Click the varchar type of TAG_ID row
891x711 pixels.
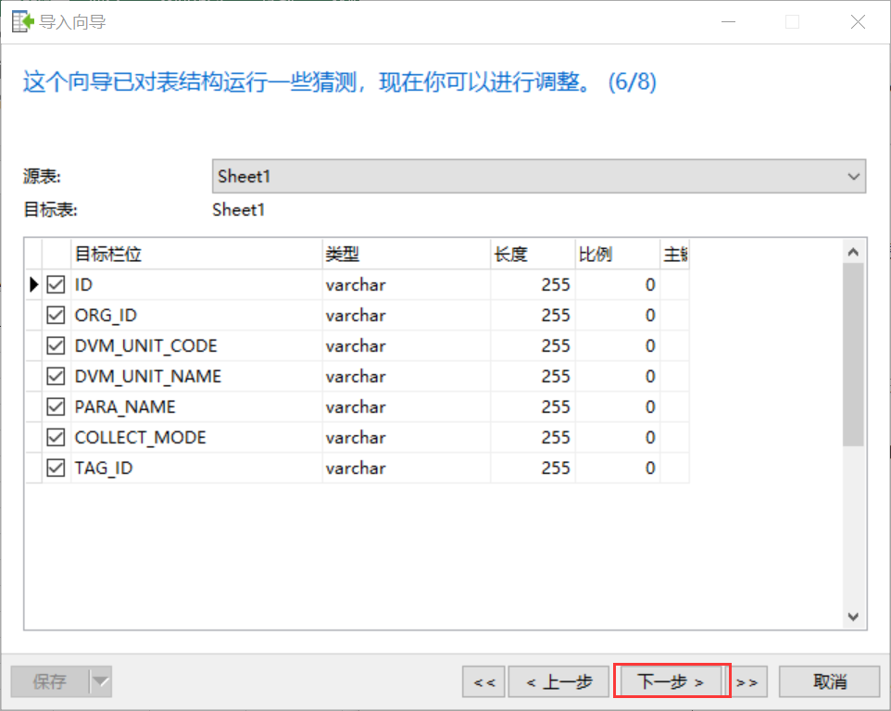407,468
